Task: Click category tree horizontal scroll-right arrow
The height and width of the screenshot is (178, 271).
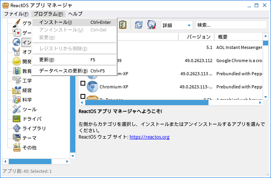Action: click(x=67, y=161)
